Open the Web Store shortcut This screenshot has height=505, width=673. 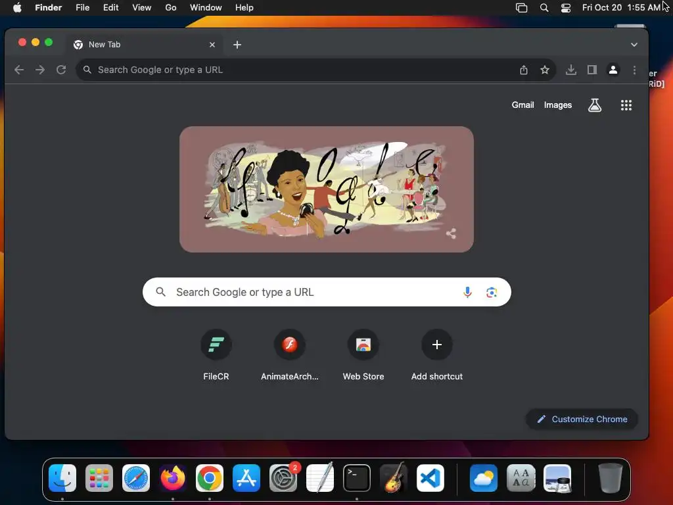[363, 356]
